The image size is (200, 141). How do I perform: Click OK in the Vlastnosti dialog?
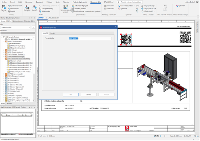click(71, 94)
